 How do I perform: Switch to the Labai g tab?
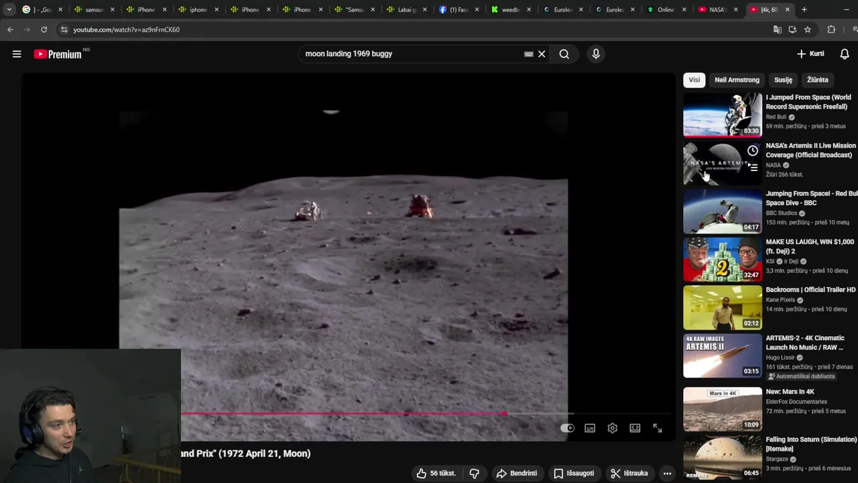(406, 9)
